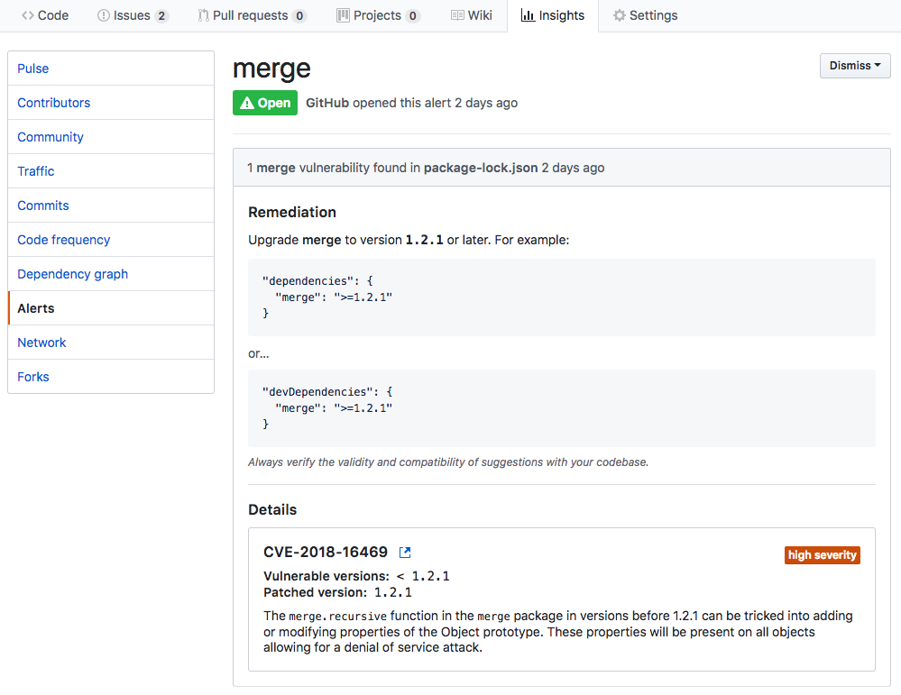
Task: Open Commits in the sidebar
Action: point(111,206)
